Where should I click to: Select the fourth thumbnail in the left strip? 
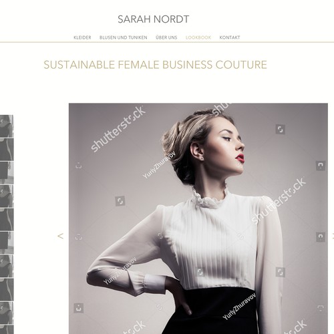(x=7, y=196)
